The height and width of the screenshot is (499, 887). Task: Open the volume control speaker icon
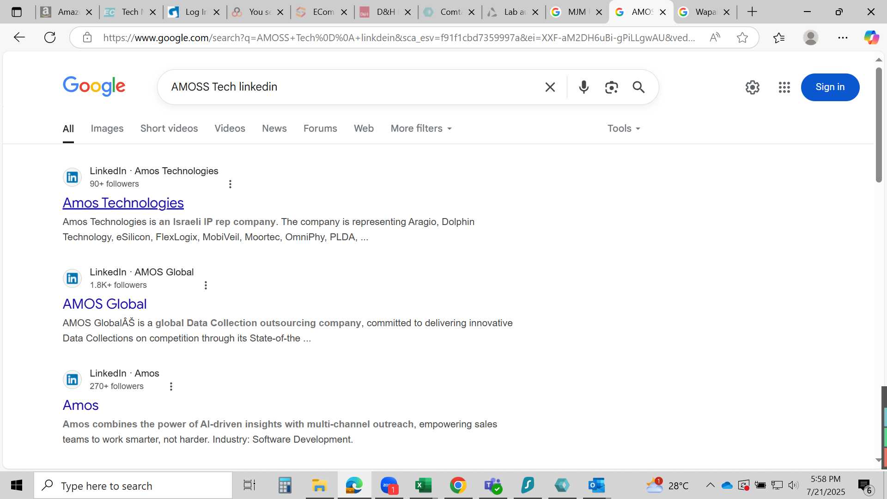pos(793,485)
